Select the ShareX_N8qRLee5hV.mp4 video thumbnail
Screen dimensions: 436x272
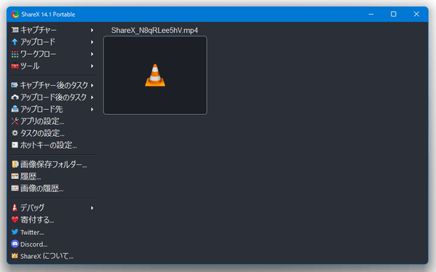[x=155, y=75]
